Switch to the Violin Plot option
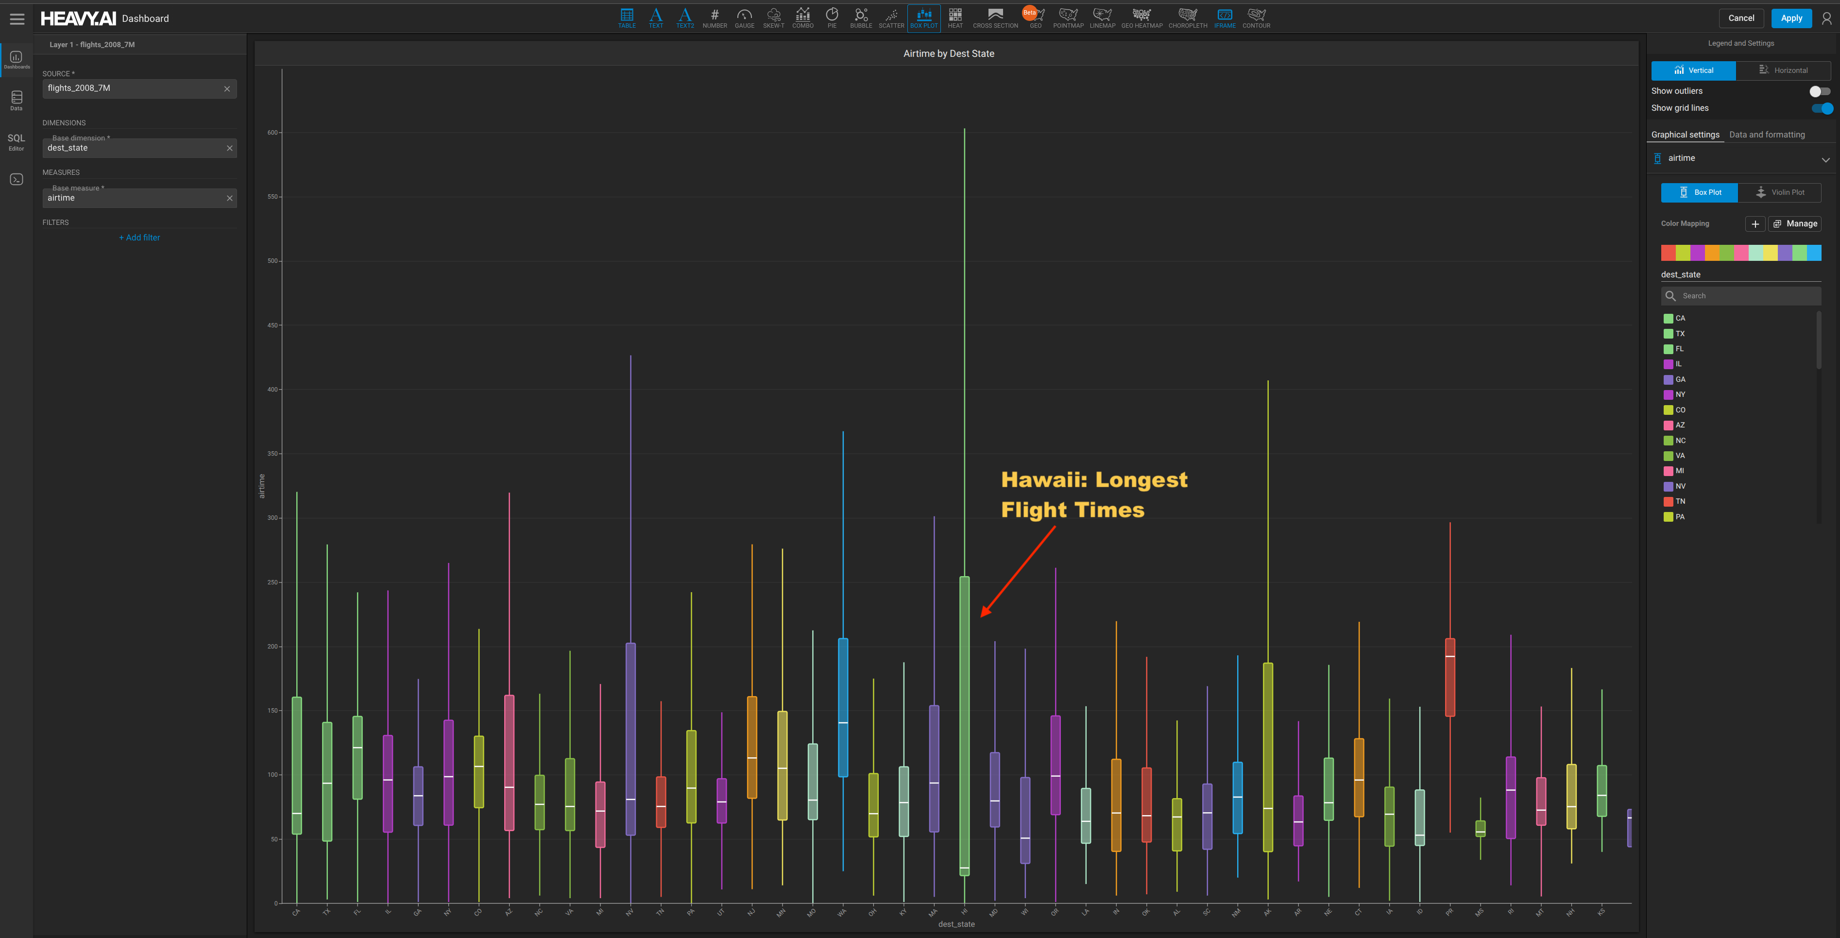This screenshot has height=938, width=1840. pos(1779,192)
